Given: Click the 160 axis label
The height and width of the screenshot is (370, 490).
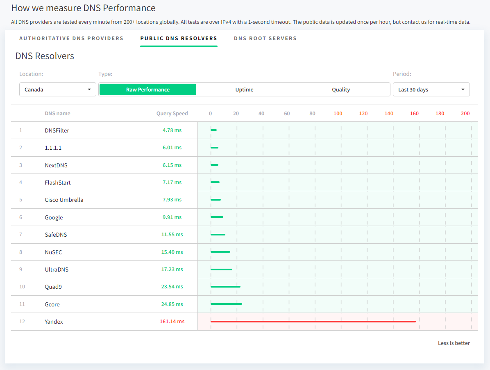Looking at the screenshot, I should click(414, 113).
